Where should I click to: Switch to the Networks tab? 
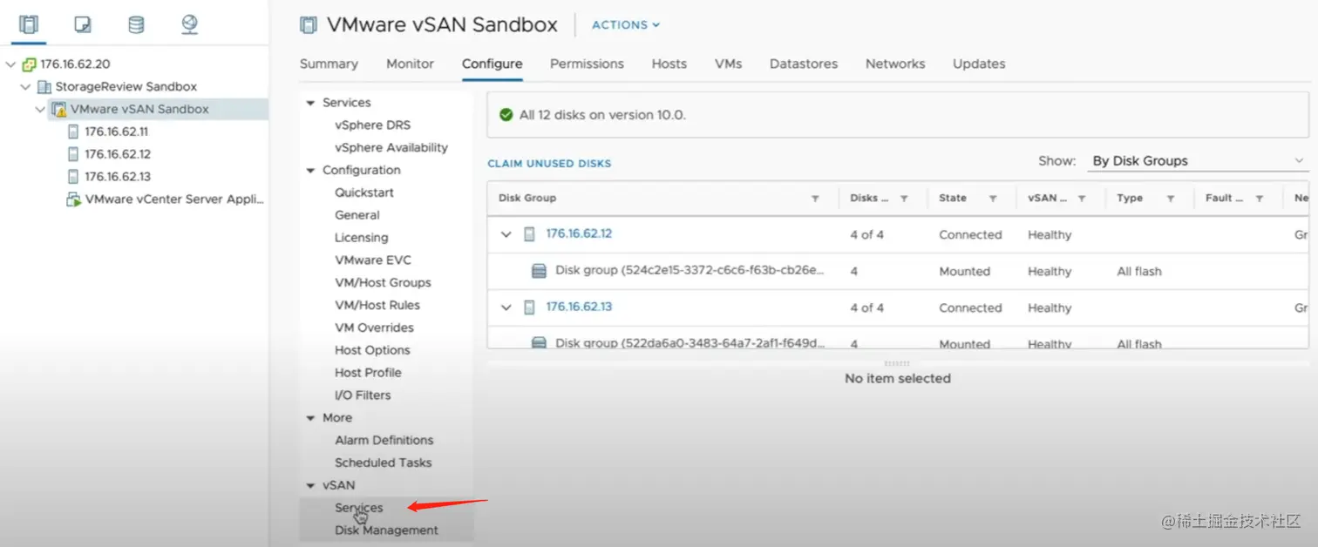(x=895, y=64)
